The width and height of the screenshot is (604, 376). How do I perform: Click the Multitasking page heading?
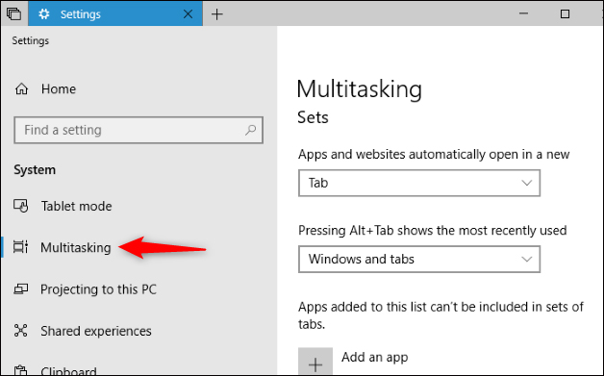pos(359,89)
